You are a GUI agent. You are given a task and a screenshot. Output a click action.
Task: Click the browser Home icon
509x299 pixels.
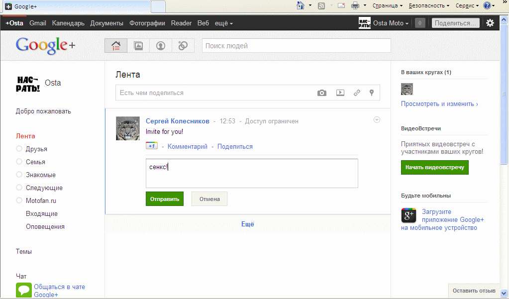click(301, 5)
